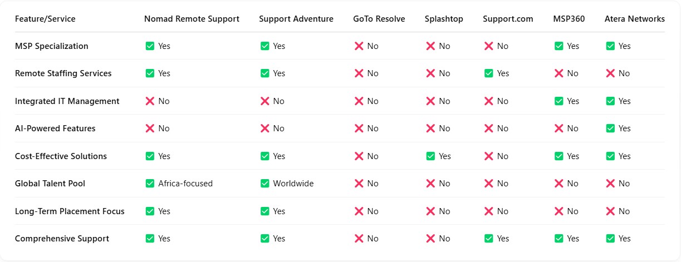The image size is (681, 262).
Task: Select the Worldwide cell text
Action: pyautogui.click(x=293, y=184)
